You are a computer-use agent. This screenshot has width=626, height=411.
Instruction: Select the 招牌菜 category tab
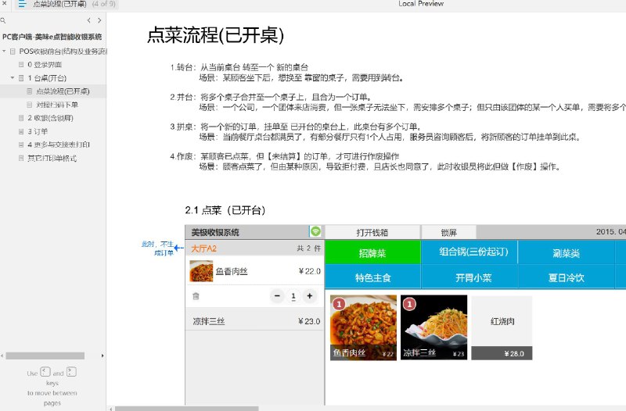[x=372, y=252]
